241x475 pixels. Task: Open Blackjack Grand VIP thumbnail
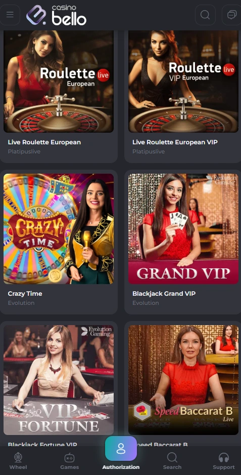point(183,229)
